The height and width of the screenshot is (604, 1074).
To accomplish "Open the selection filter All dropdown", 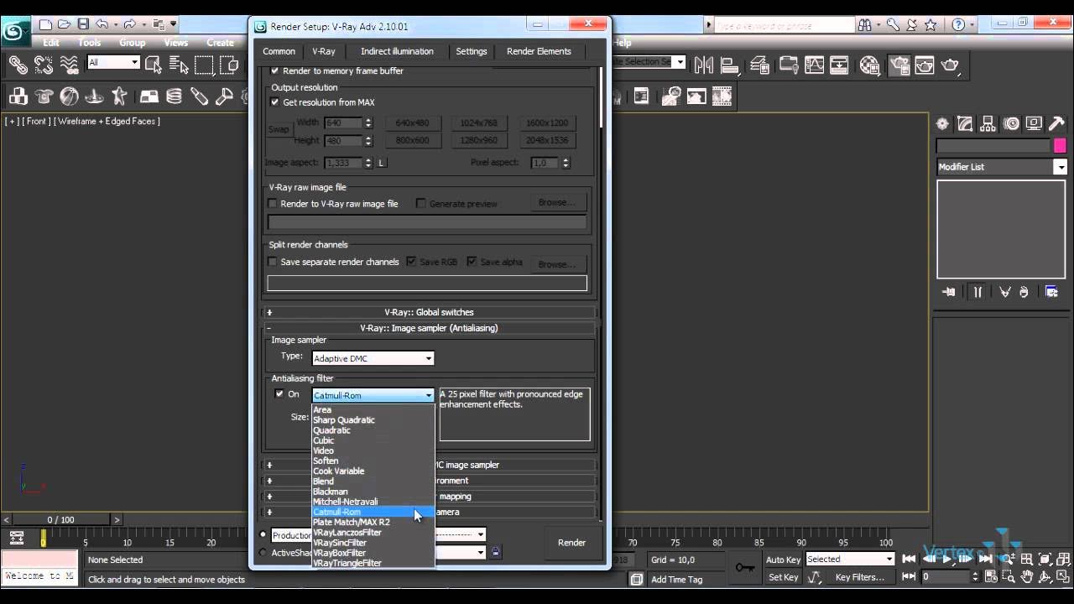I will coord(113,62).
